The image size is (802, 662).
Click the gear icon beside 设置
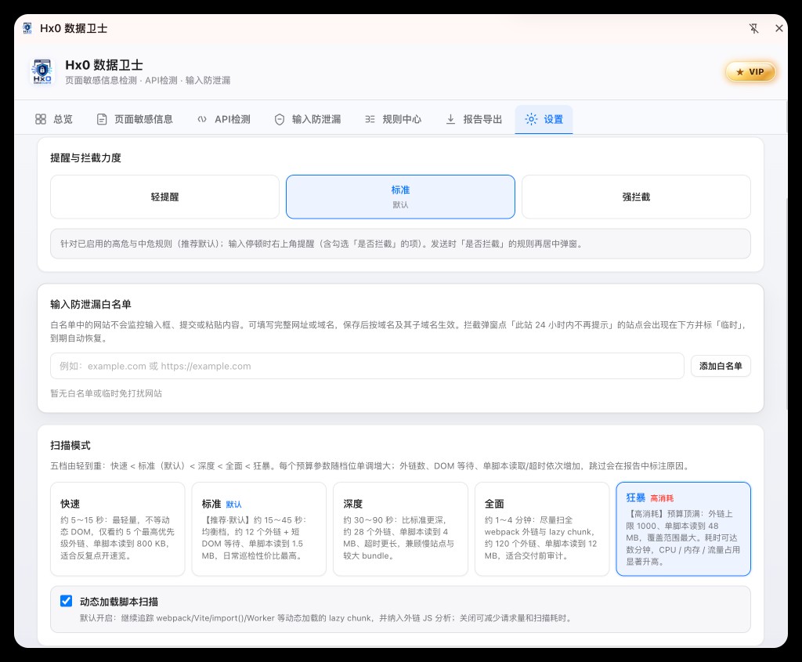tap(532, 119)
